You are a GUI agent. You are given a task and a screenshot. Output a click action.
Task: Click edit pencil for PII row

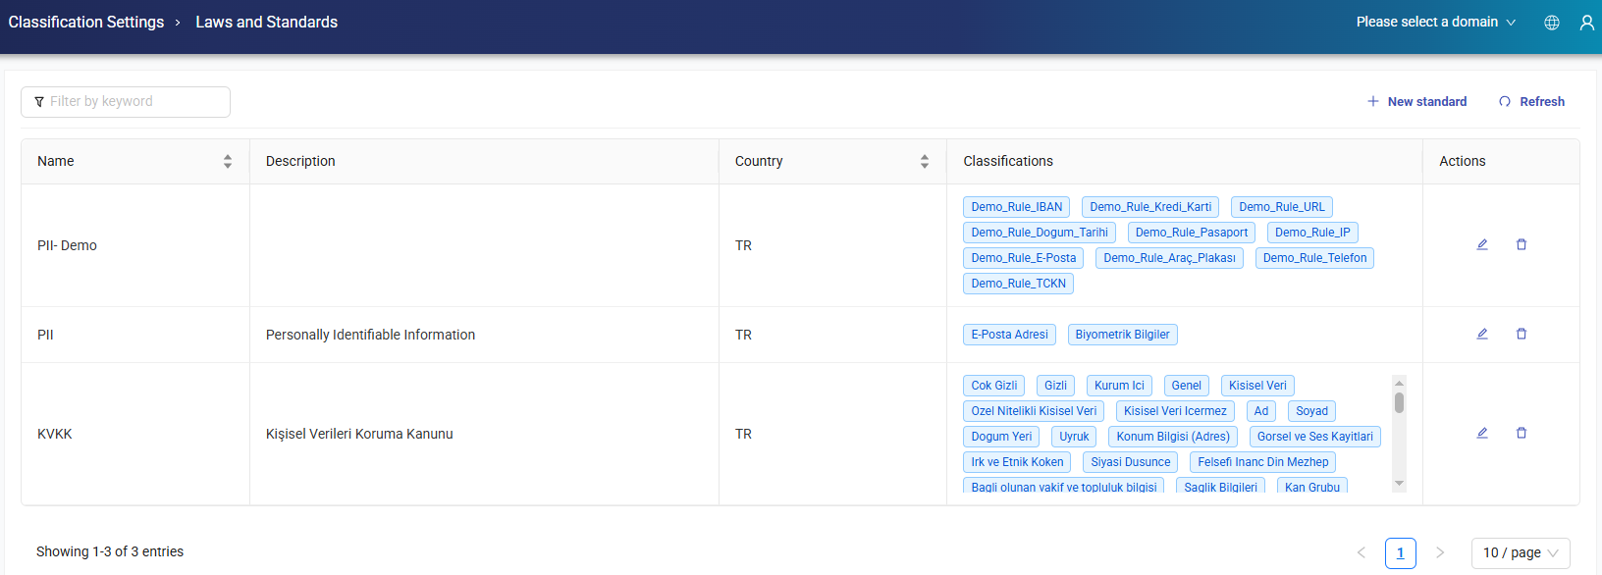click(1482, 334)
